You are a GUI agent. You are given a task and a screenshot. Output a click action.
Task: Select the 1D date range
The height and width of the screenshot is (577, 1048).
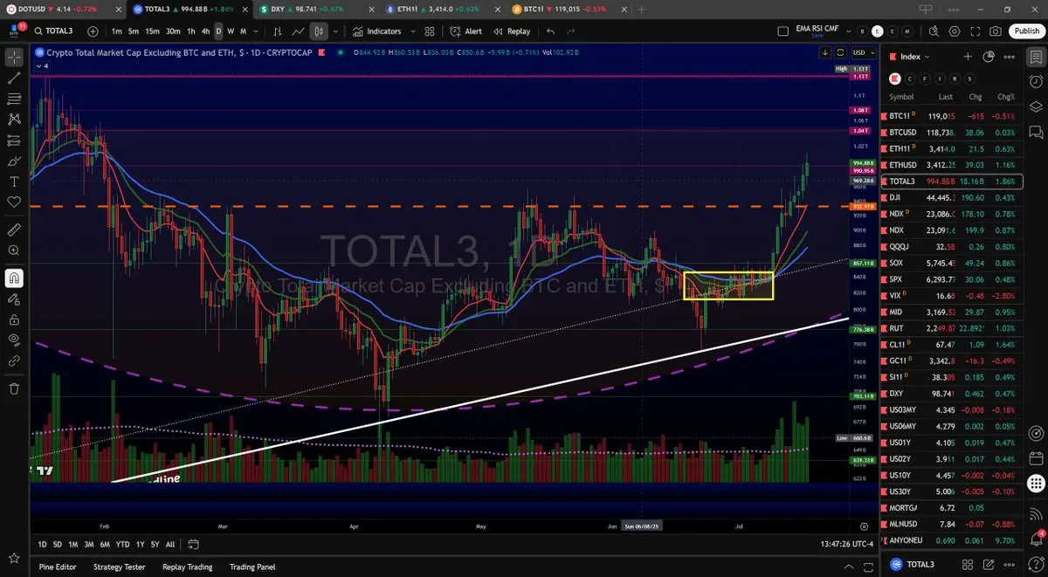click(x=42, y=545)
